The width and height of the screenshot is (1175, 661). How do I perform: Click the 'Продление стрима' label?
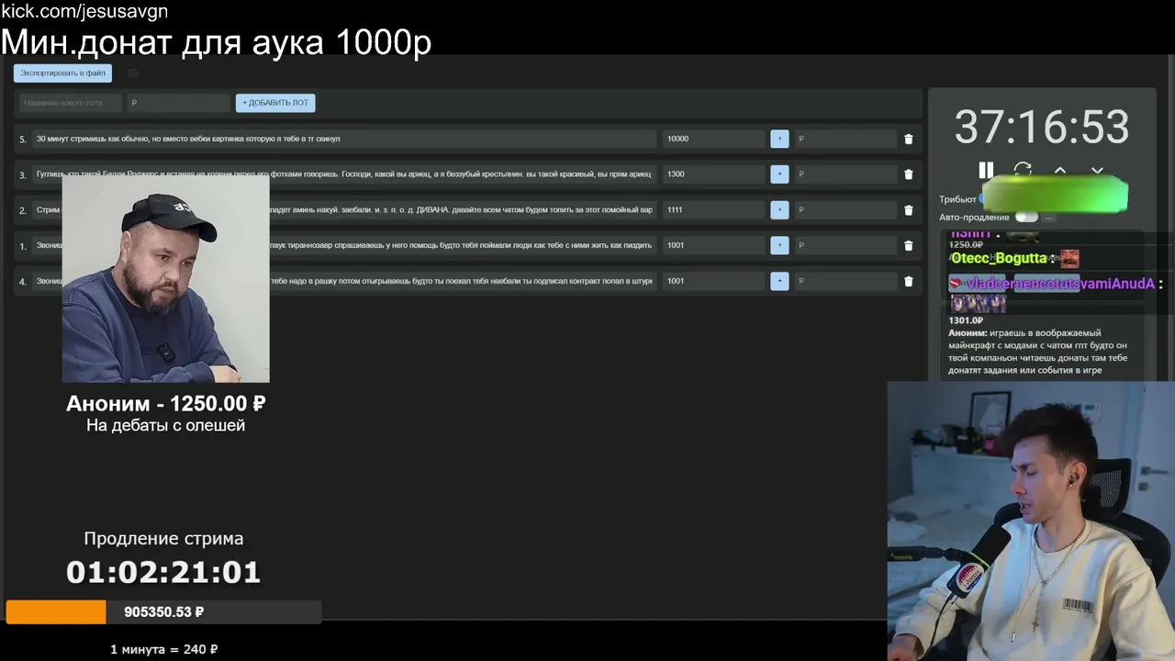coord(163,539)
